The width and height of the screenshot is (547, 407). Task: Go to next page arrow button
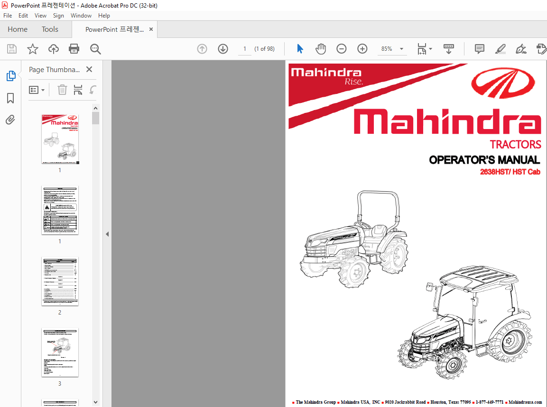[223, 49]
